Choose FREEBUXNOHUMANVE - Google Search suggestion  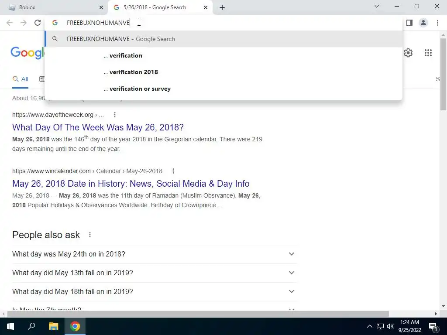223,39
